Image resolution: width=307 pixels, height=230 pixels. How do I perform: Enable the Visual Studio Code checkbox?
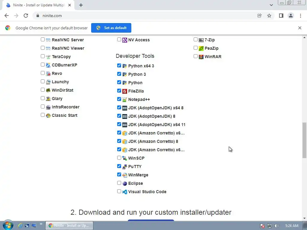click(x=119, y=191)
